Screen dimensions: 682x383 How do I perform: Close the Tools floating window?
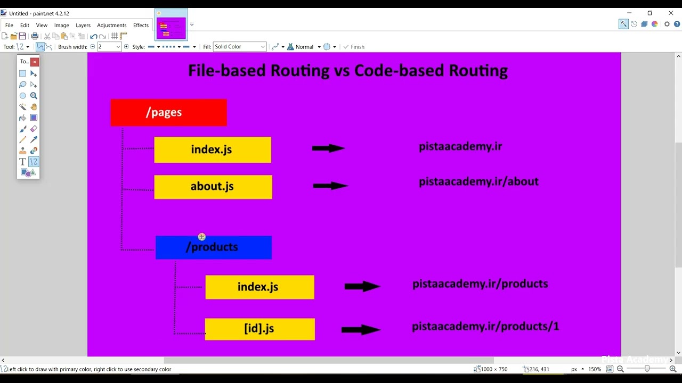[x=35, y=62]
